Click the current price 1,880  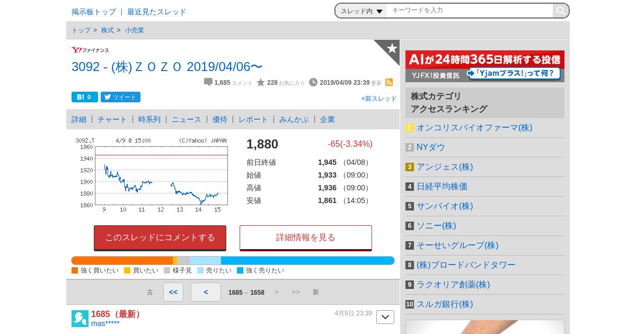[262, 144]
